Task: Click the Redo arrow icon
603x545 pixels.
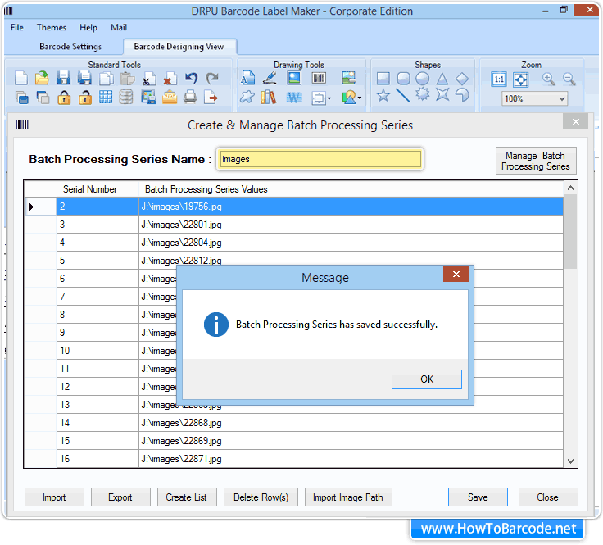Action: (211, 78)
